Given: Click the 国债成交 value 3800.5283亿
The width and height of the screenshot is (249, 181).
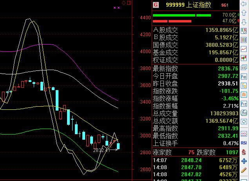Looking at the screenshot, I should [x=222, y=45].
